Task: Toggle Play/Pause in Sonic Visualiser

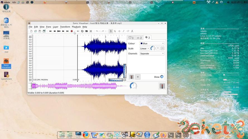Action: tap(59, 31)
